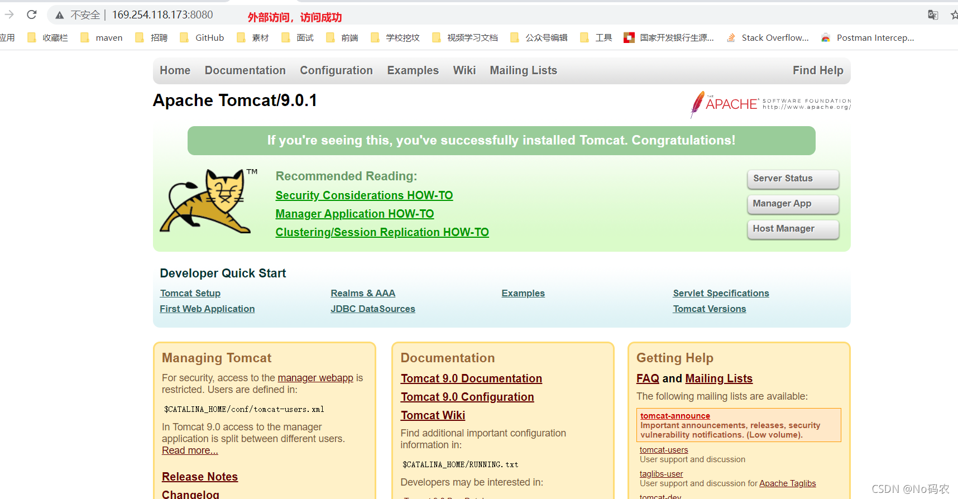Open the taglibs-user mailing list link
The width and height of the screenshot is (958, 499).
point(661,474)
